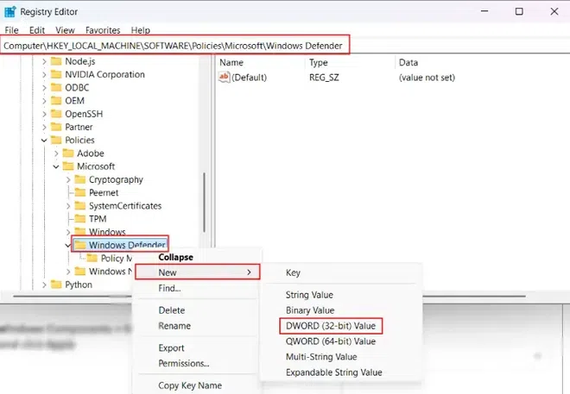Open the New submenu entry
570x394 pixels.
[x=198, y=272]
